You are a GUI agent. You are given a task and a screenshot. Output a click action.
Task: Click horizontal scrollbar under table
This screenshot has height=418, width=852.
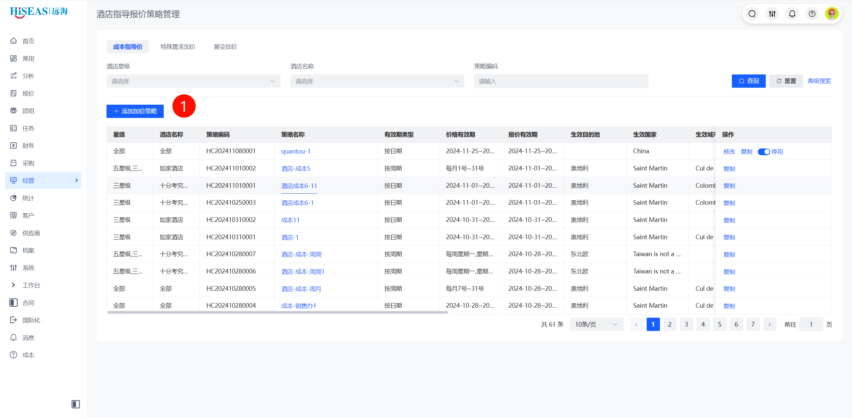(x=278, y=312)
